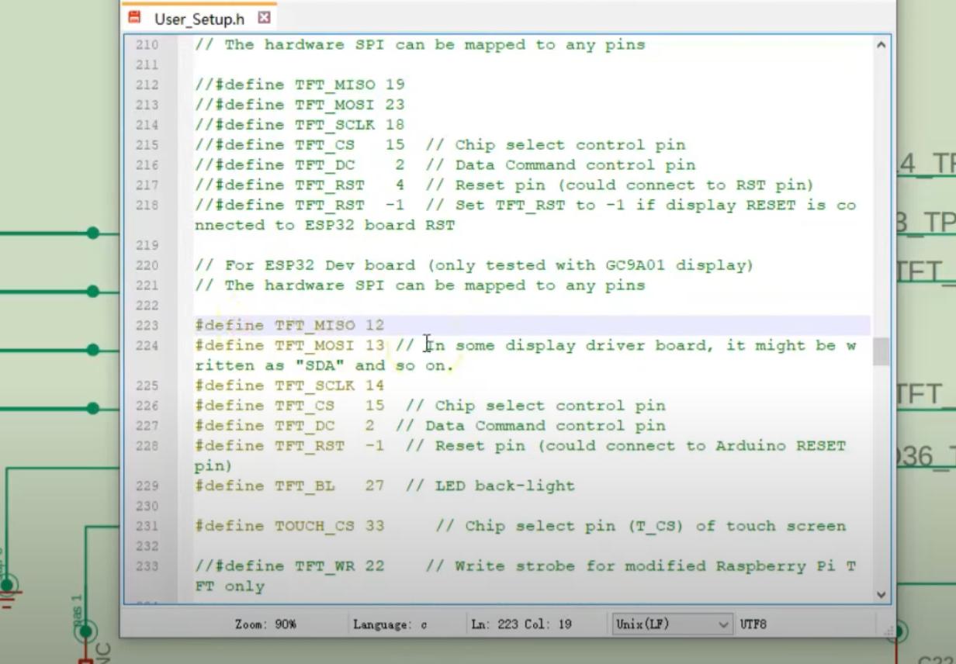Click '//#define TFT_RST 4' on line 217

(x=300, y=185)
